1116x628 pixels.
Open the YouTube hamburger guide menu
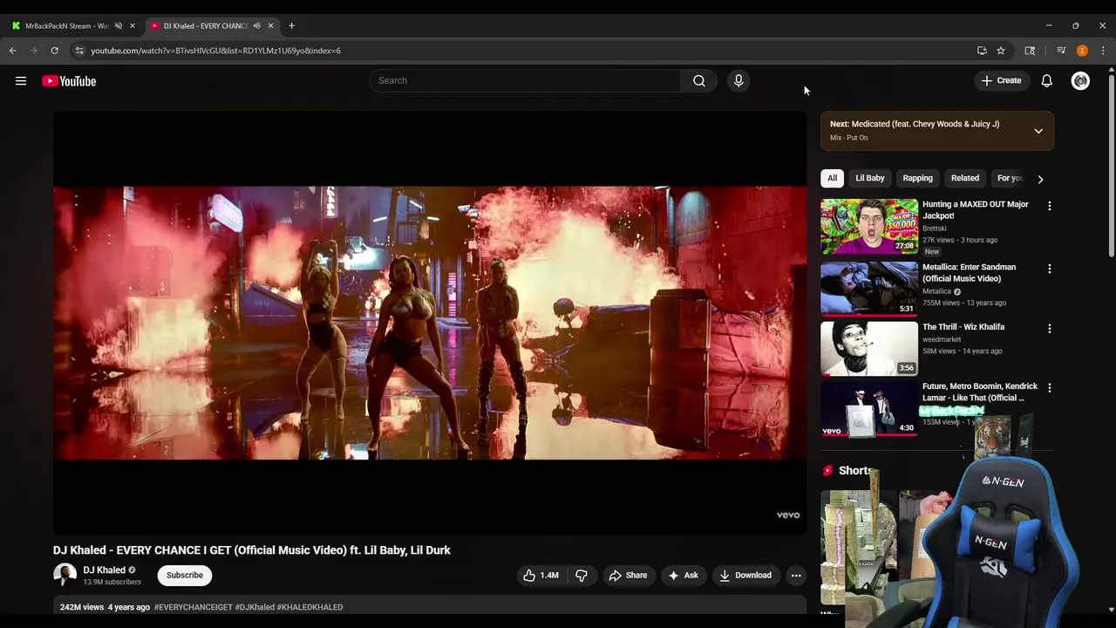point(21,81)
